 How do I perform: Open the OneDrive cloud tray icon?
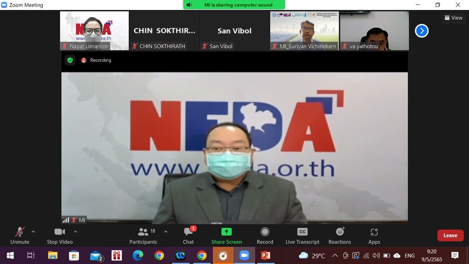coord(397,256)
